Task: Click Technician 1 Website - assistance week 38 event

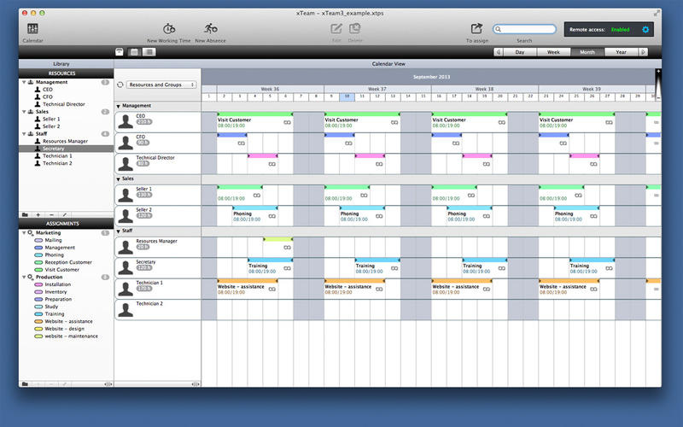Action: [x=462, y=290]
